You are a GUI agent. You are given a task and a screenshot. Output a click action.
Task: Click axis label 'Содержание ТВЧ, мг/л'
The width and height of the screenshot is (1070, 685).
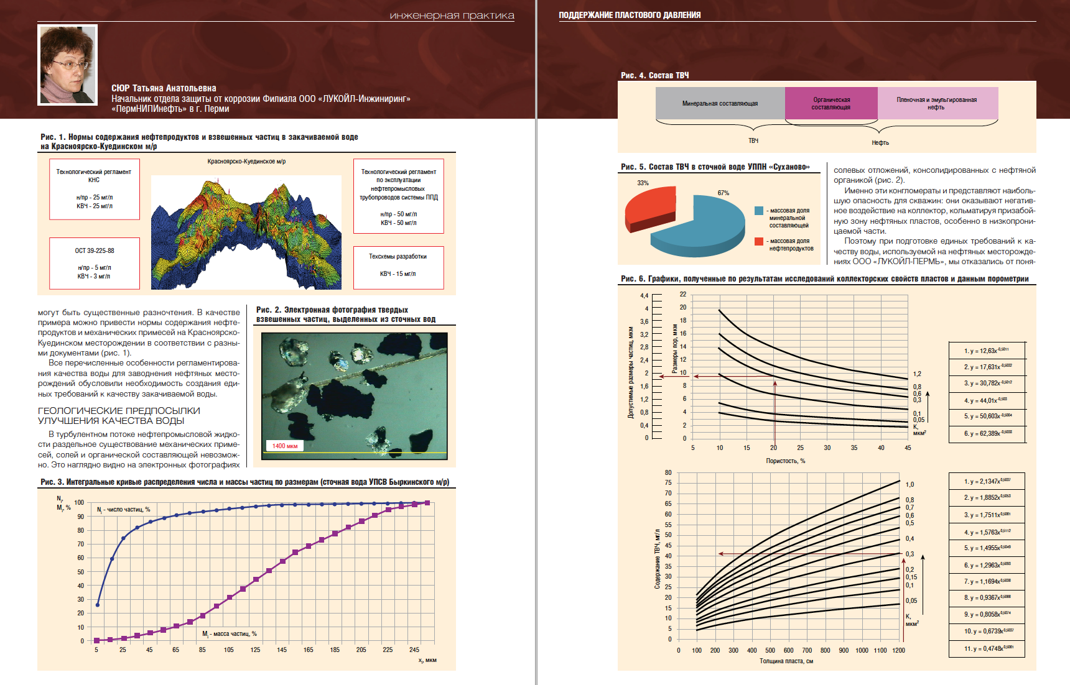657,559
